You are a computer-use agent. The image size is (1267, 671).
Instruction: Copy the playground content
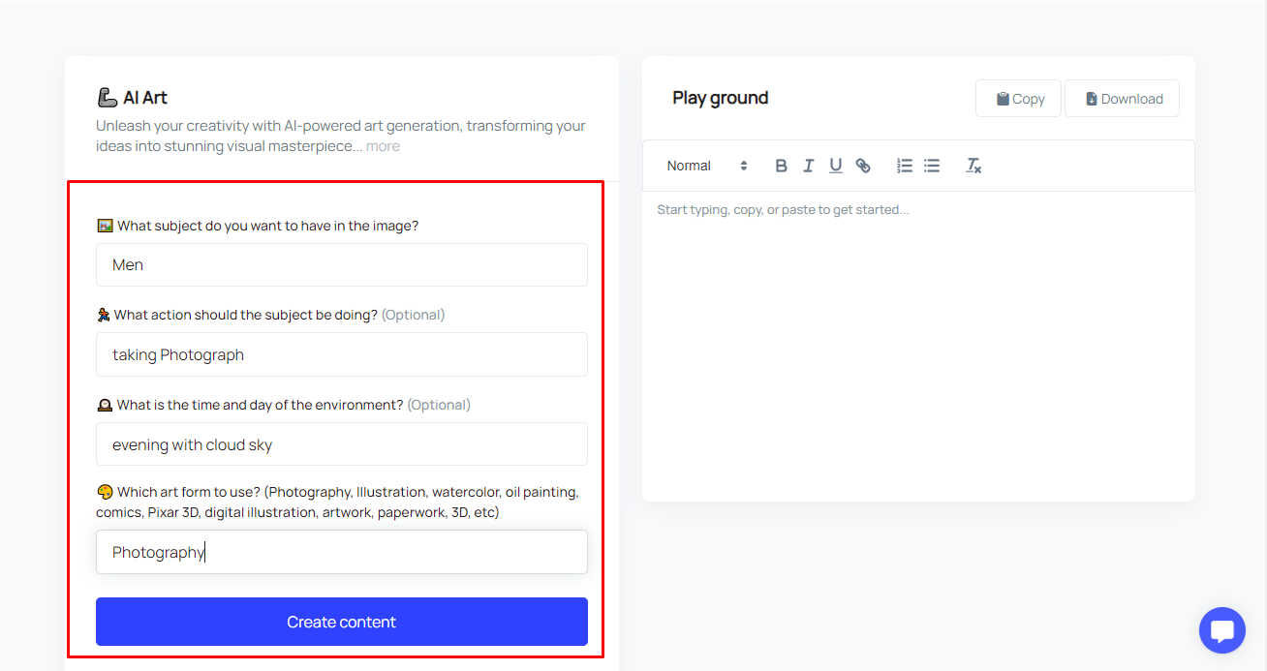click(1018, 99)
